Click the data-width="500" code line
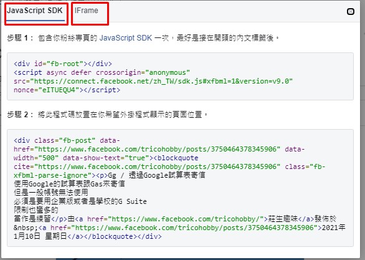 coord(106,158)
